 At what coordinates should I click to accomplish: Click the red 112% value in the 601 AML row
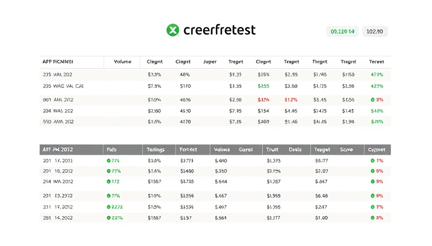pyautogui.click(x=291, y=100)
